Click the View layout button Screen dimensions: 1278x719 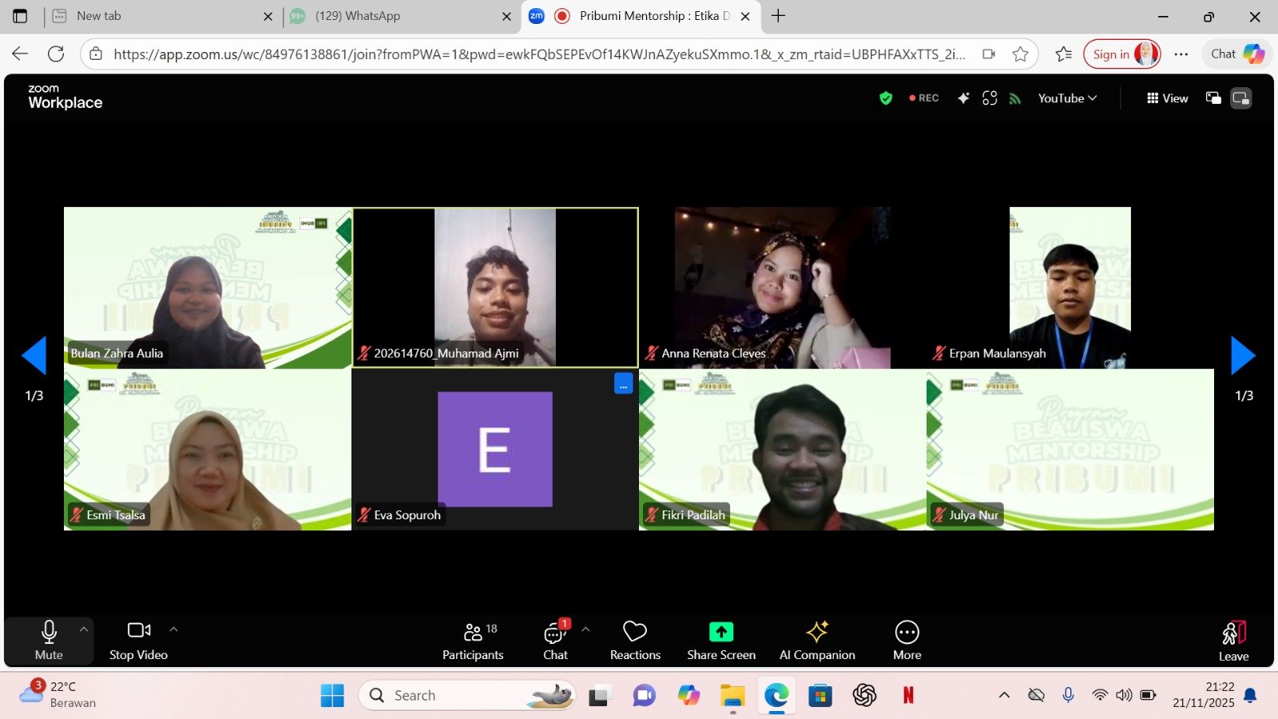(1167, 98)
